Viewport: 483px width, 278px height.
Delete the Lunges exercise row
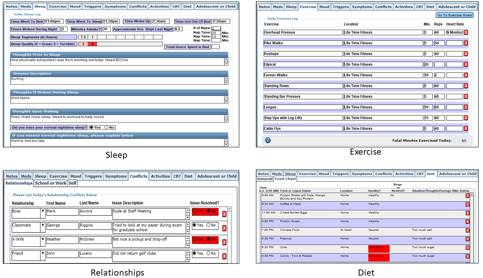466,107
